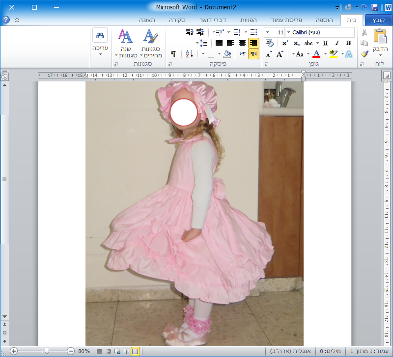Viewport: 393px width, 357px height.
Task: Click the Sort A-Z icon
Action: coord(190,54)
